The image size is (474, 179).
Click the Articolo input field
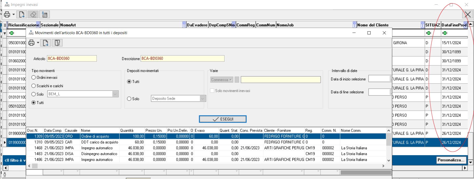point(72,58)
